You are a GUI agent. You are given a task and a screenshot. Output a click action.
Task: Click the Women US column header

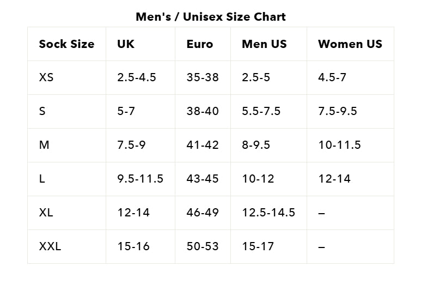[x=350, y=44]
